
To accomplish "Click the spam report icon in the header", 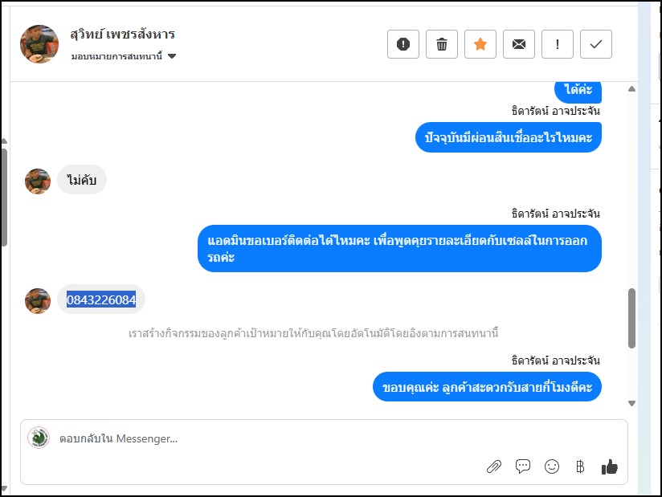I will coord(403,44).
